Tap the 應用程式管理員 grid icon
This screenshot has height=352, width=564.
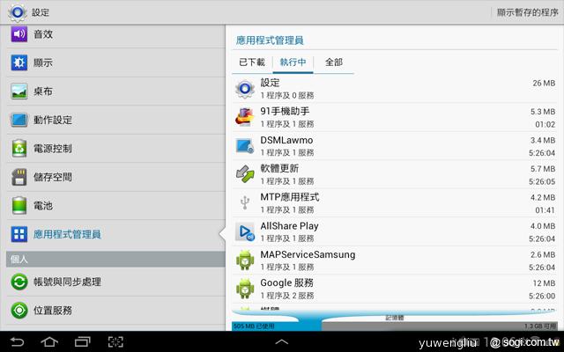point(19,234)
